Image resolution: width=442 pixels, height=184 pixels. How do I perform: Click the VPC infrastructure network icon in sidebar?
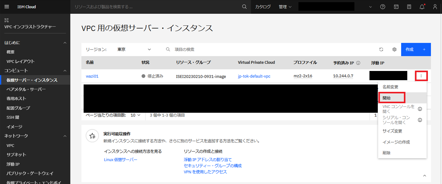pos(6,20)
